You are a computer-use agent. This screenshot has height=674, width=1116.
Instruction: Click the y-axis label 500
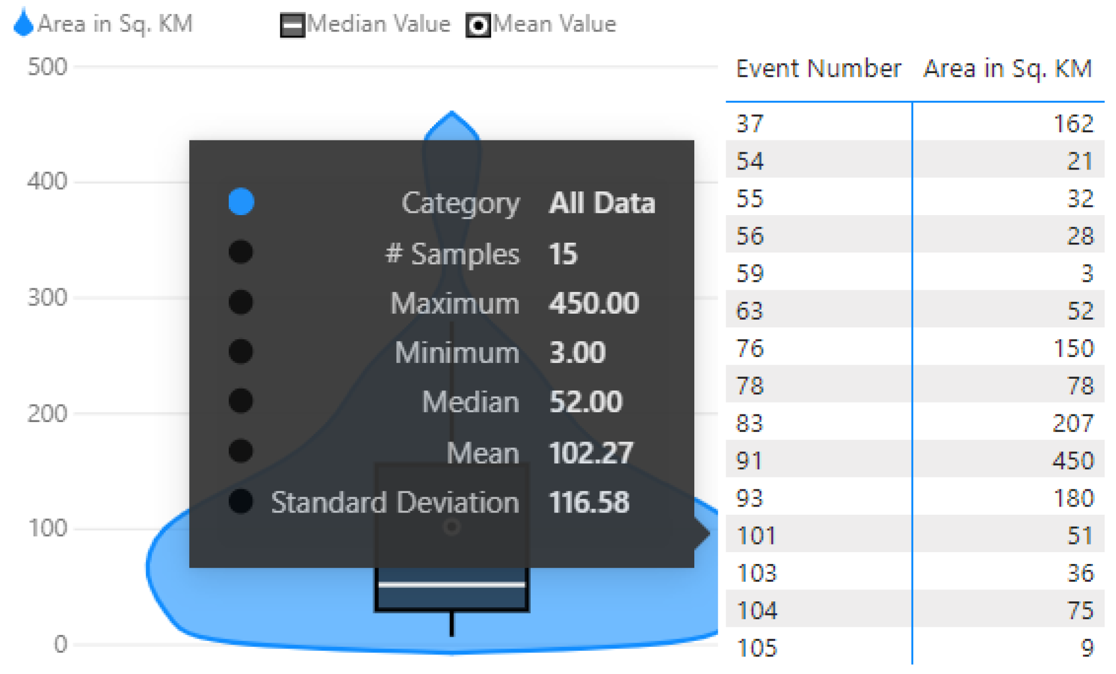point(48,67)
